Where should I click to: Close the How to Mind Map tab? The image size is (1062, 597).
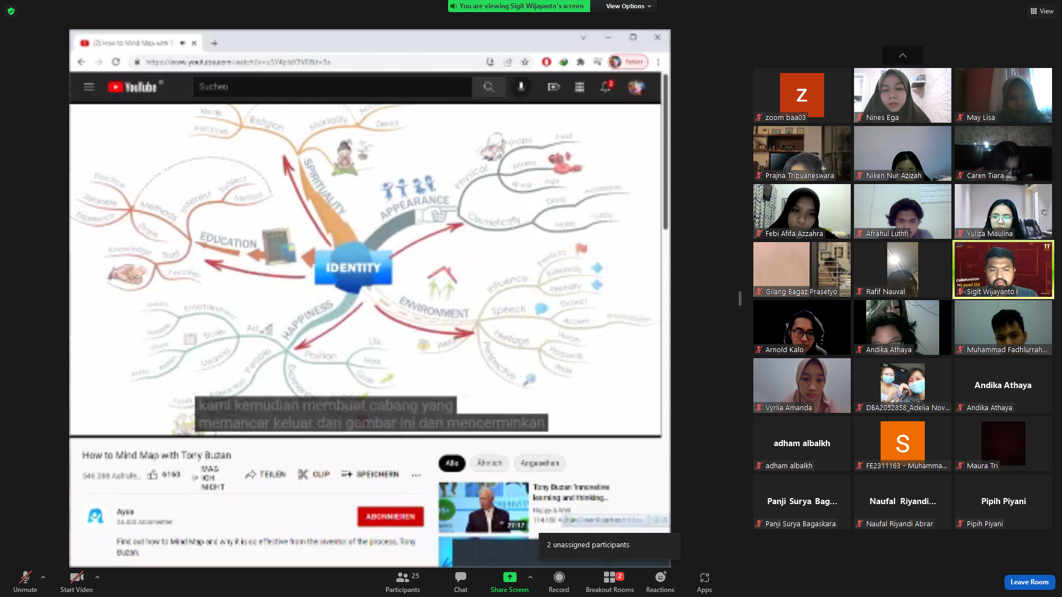pos(194,43)
